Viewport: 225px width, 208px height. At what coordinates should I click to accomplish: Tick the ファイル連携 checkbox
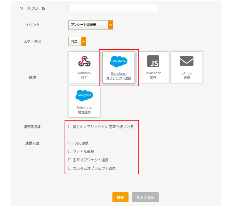pyautogui.click(x=70, y=151)
